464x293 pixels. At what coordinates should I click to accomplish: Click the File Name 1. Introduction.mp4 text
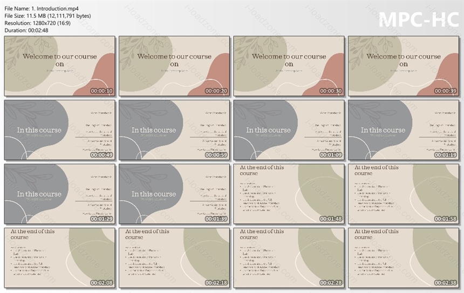pos(42,9)
